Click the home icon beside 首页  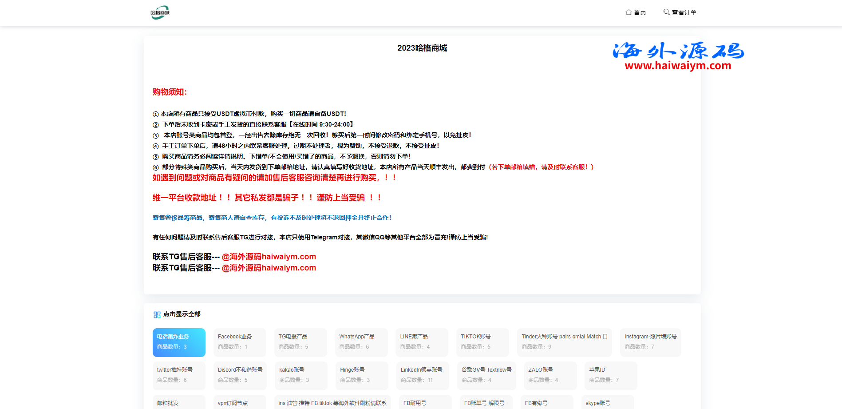coord(629,12)
